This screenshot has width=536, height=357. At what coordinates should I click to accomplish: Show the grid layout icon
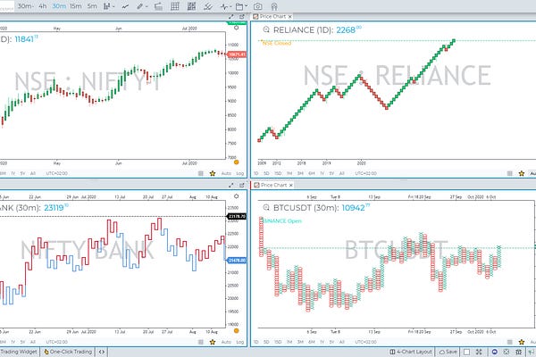(175, 6)
